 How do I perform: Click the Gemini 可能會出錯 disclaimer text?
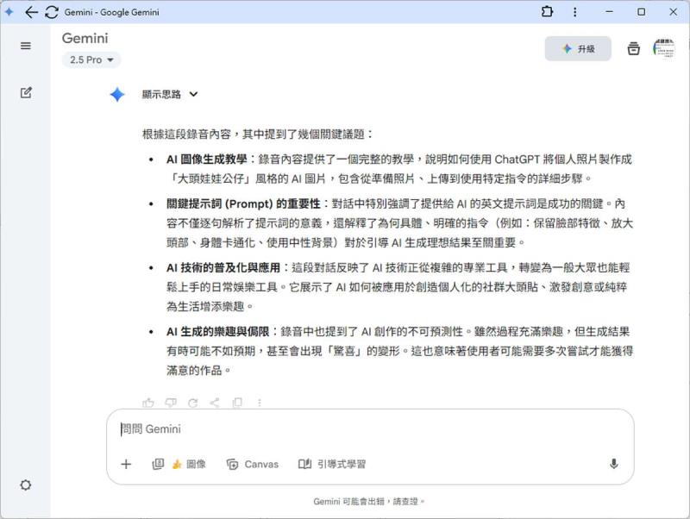[x=369, y=502]
